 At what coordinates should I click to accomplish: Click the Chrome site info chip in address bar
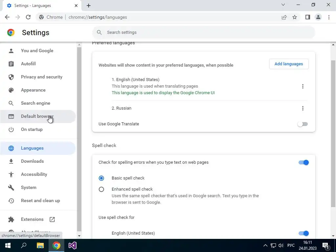[x=51, y=17]
